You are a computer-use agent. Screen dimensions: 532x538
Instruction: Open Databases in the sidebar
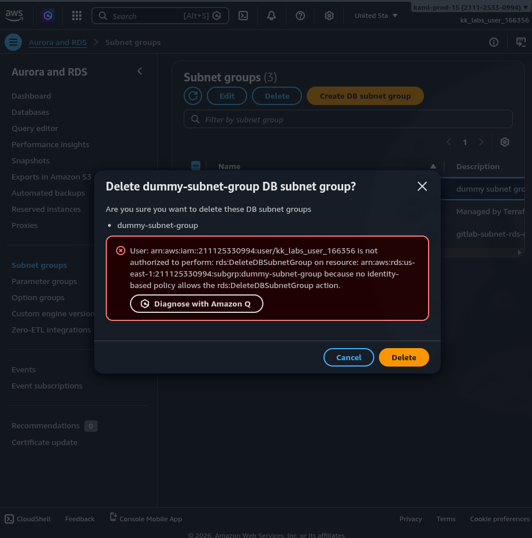pos(30,112)
